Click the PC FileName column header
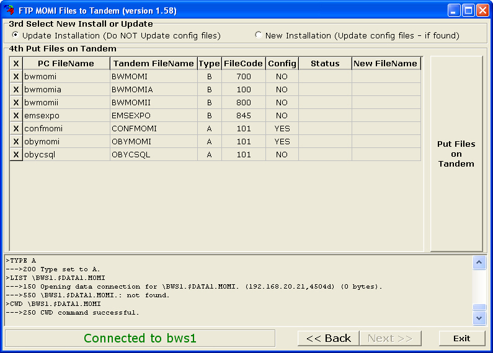The height and width of the screenshot is (353, 493). pyautogui.click(x=66, y=63)
